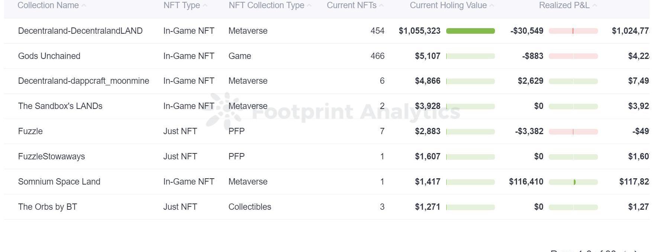Open the Somnium Space Land entry

pos(59,182)
